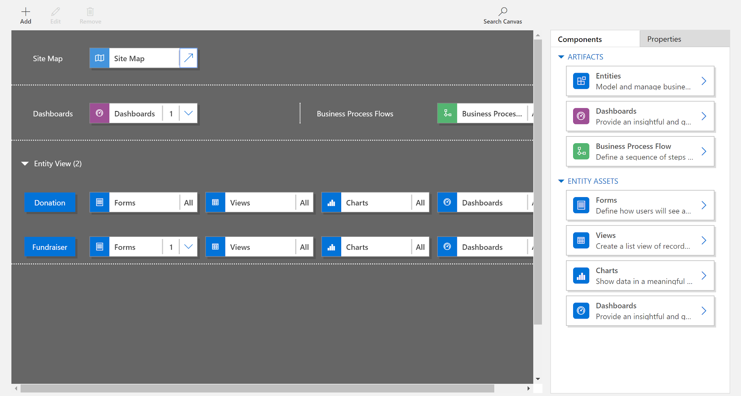This screenshot has width=741, height=396.
Task: Open the Forms dropdown in the Fundraiser row
Action: click(x=188, y=247)
